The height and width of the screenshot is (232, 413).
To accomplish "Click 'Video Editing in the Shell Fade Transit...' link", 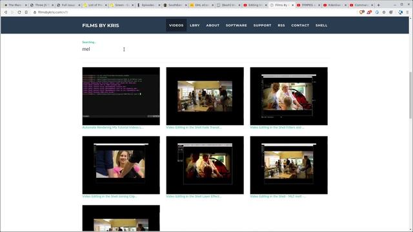I will click(x=194, y=128).
